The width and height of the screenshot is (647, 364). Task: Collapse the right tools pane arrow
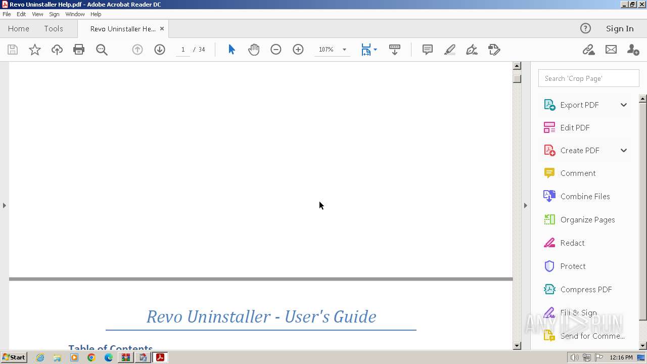[x=525, y=205]
